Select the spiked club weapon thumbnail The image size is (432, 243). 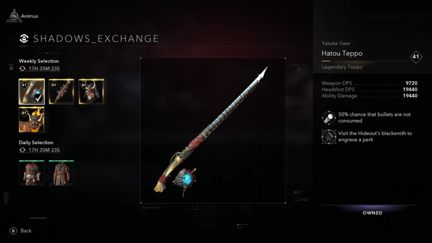tap(61, 92)
